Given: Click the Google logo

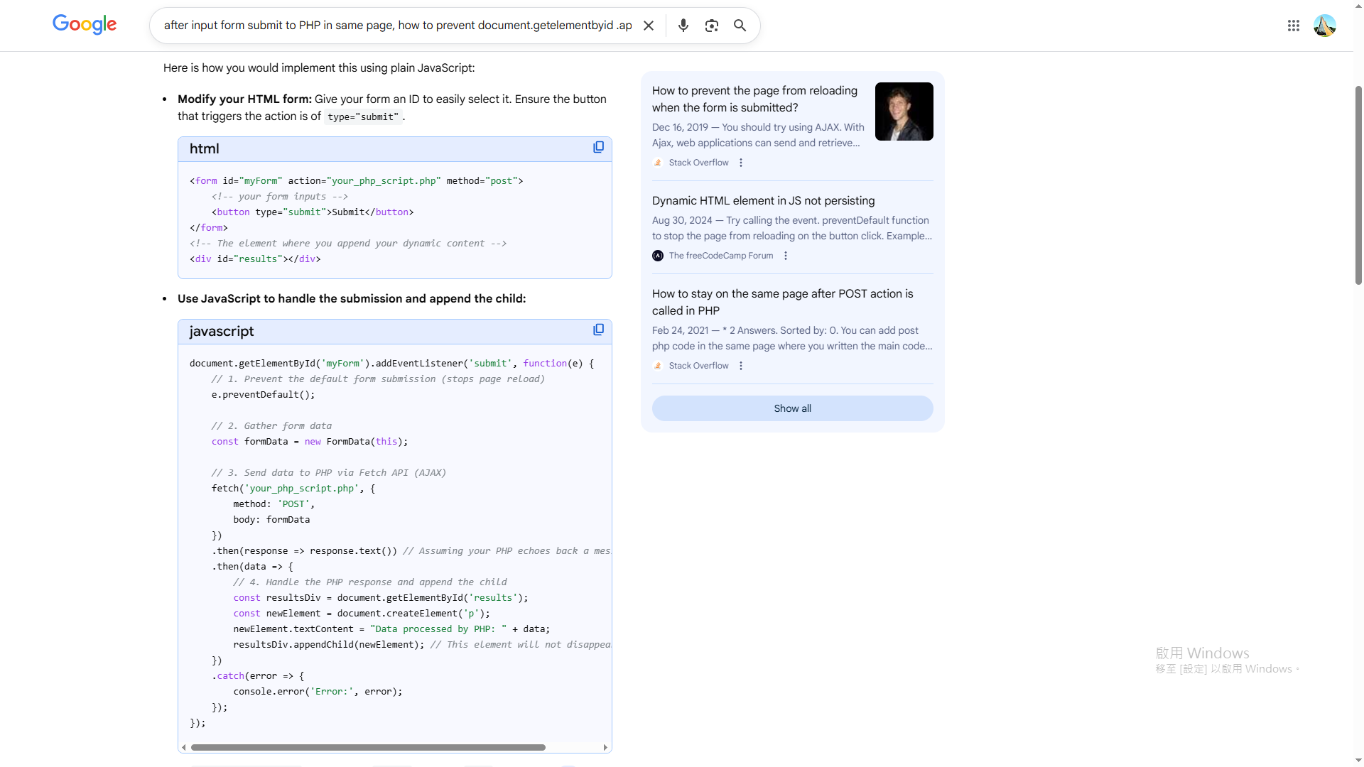Looking at the screenshot, I should [x=85, y=25].
